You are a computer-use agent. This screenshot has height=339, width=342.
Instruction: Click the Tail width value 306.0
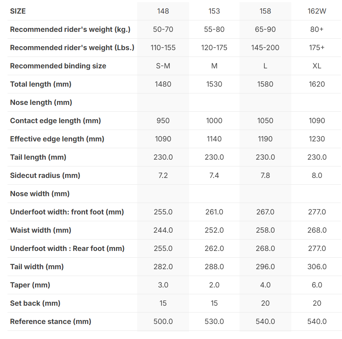point(317,267)
